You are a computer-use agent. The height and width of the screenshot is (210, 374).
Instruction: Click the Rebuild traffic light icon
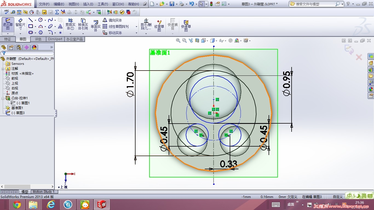point(211,4)
